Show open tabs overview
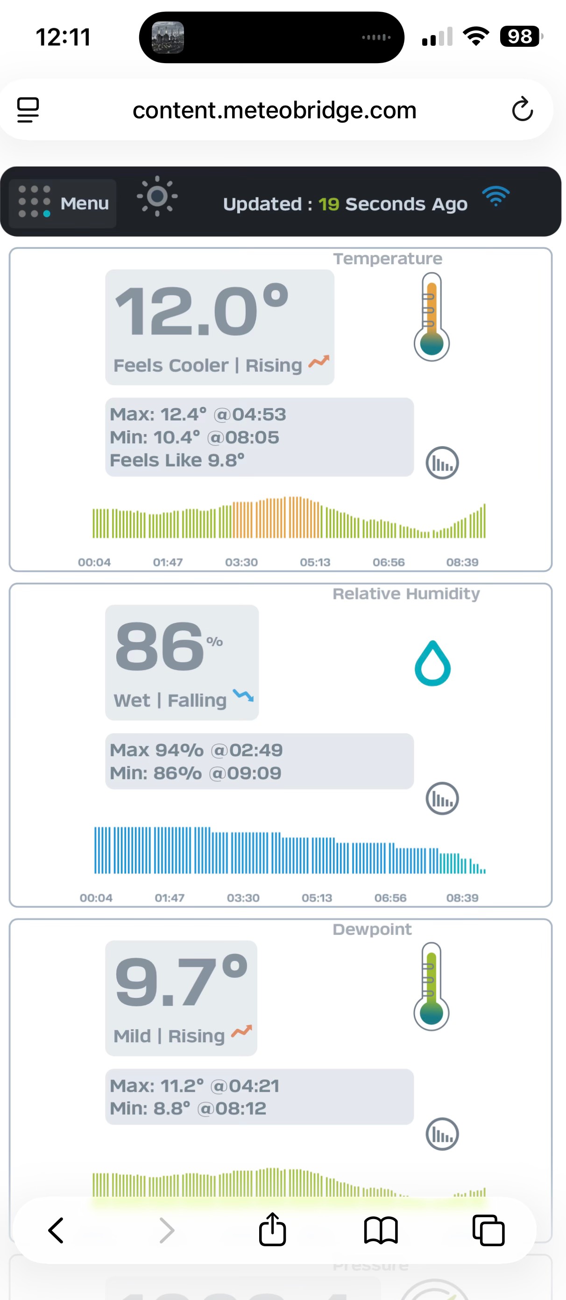Viewport: 566px width, 1300px height. pos(488,1230)
